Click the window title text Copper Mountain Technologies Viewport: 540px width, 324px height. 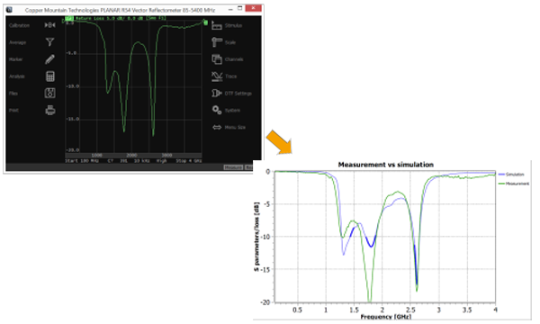(x=62, y=10)
